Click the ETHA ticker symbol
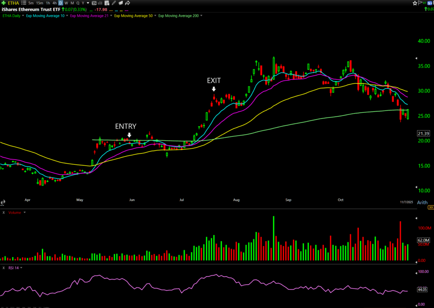The width and height of the screenshot is (434, 308). [13, 3]
